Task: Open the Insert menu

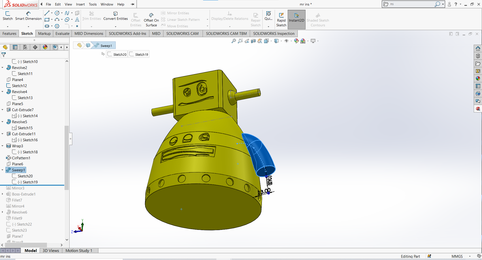Action: coord(80,4)
